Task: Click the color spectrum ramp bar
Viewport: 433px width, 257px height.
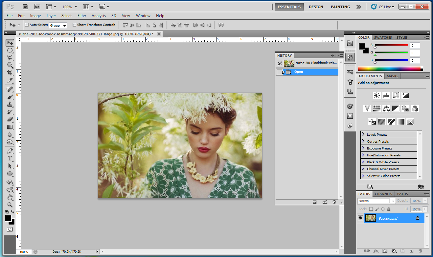Action: tap(389, 69)
